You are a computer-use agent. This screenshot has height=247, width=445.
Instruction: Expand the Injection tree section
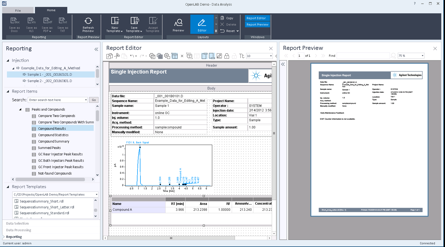[x=8, y=60]
